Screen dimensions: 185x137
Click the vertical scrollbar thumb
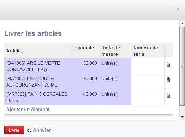coord(182,66)
